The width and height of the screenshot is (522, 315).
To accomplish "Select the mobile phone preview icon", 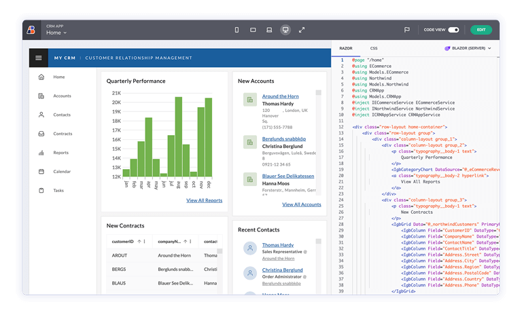I will click(237, 30).
